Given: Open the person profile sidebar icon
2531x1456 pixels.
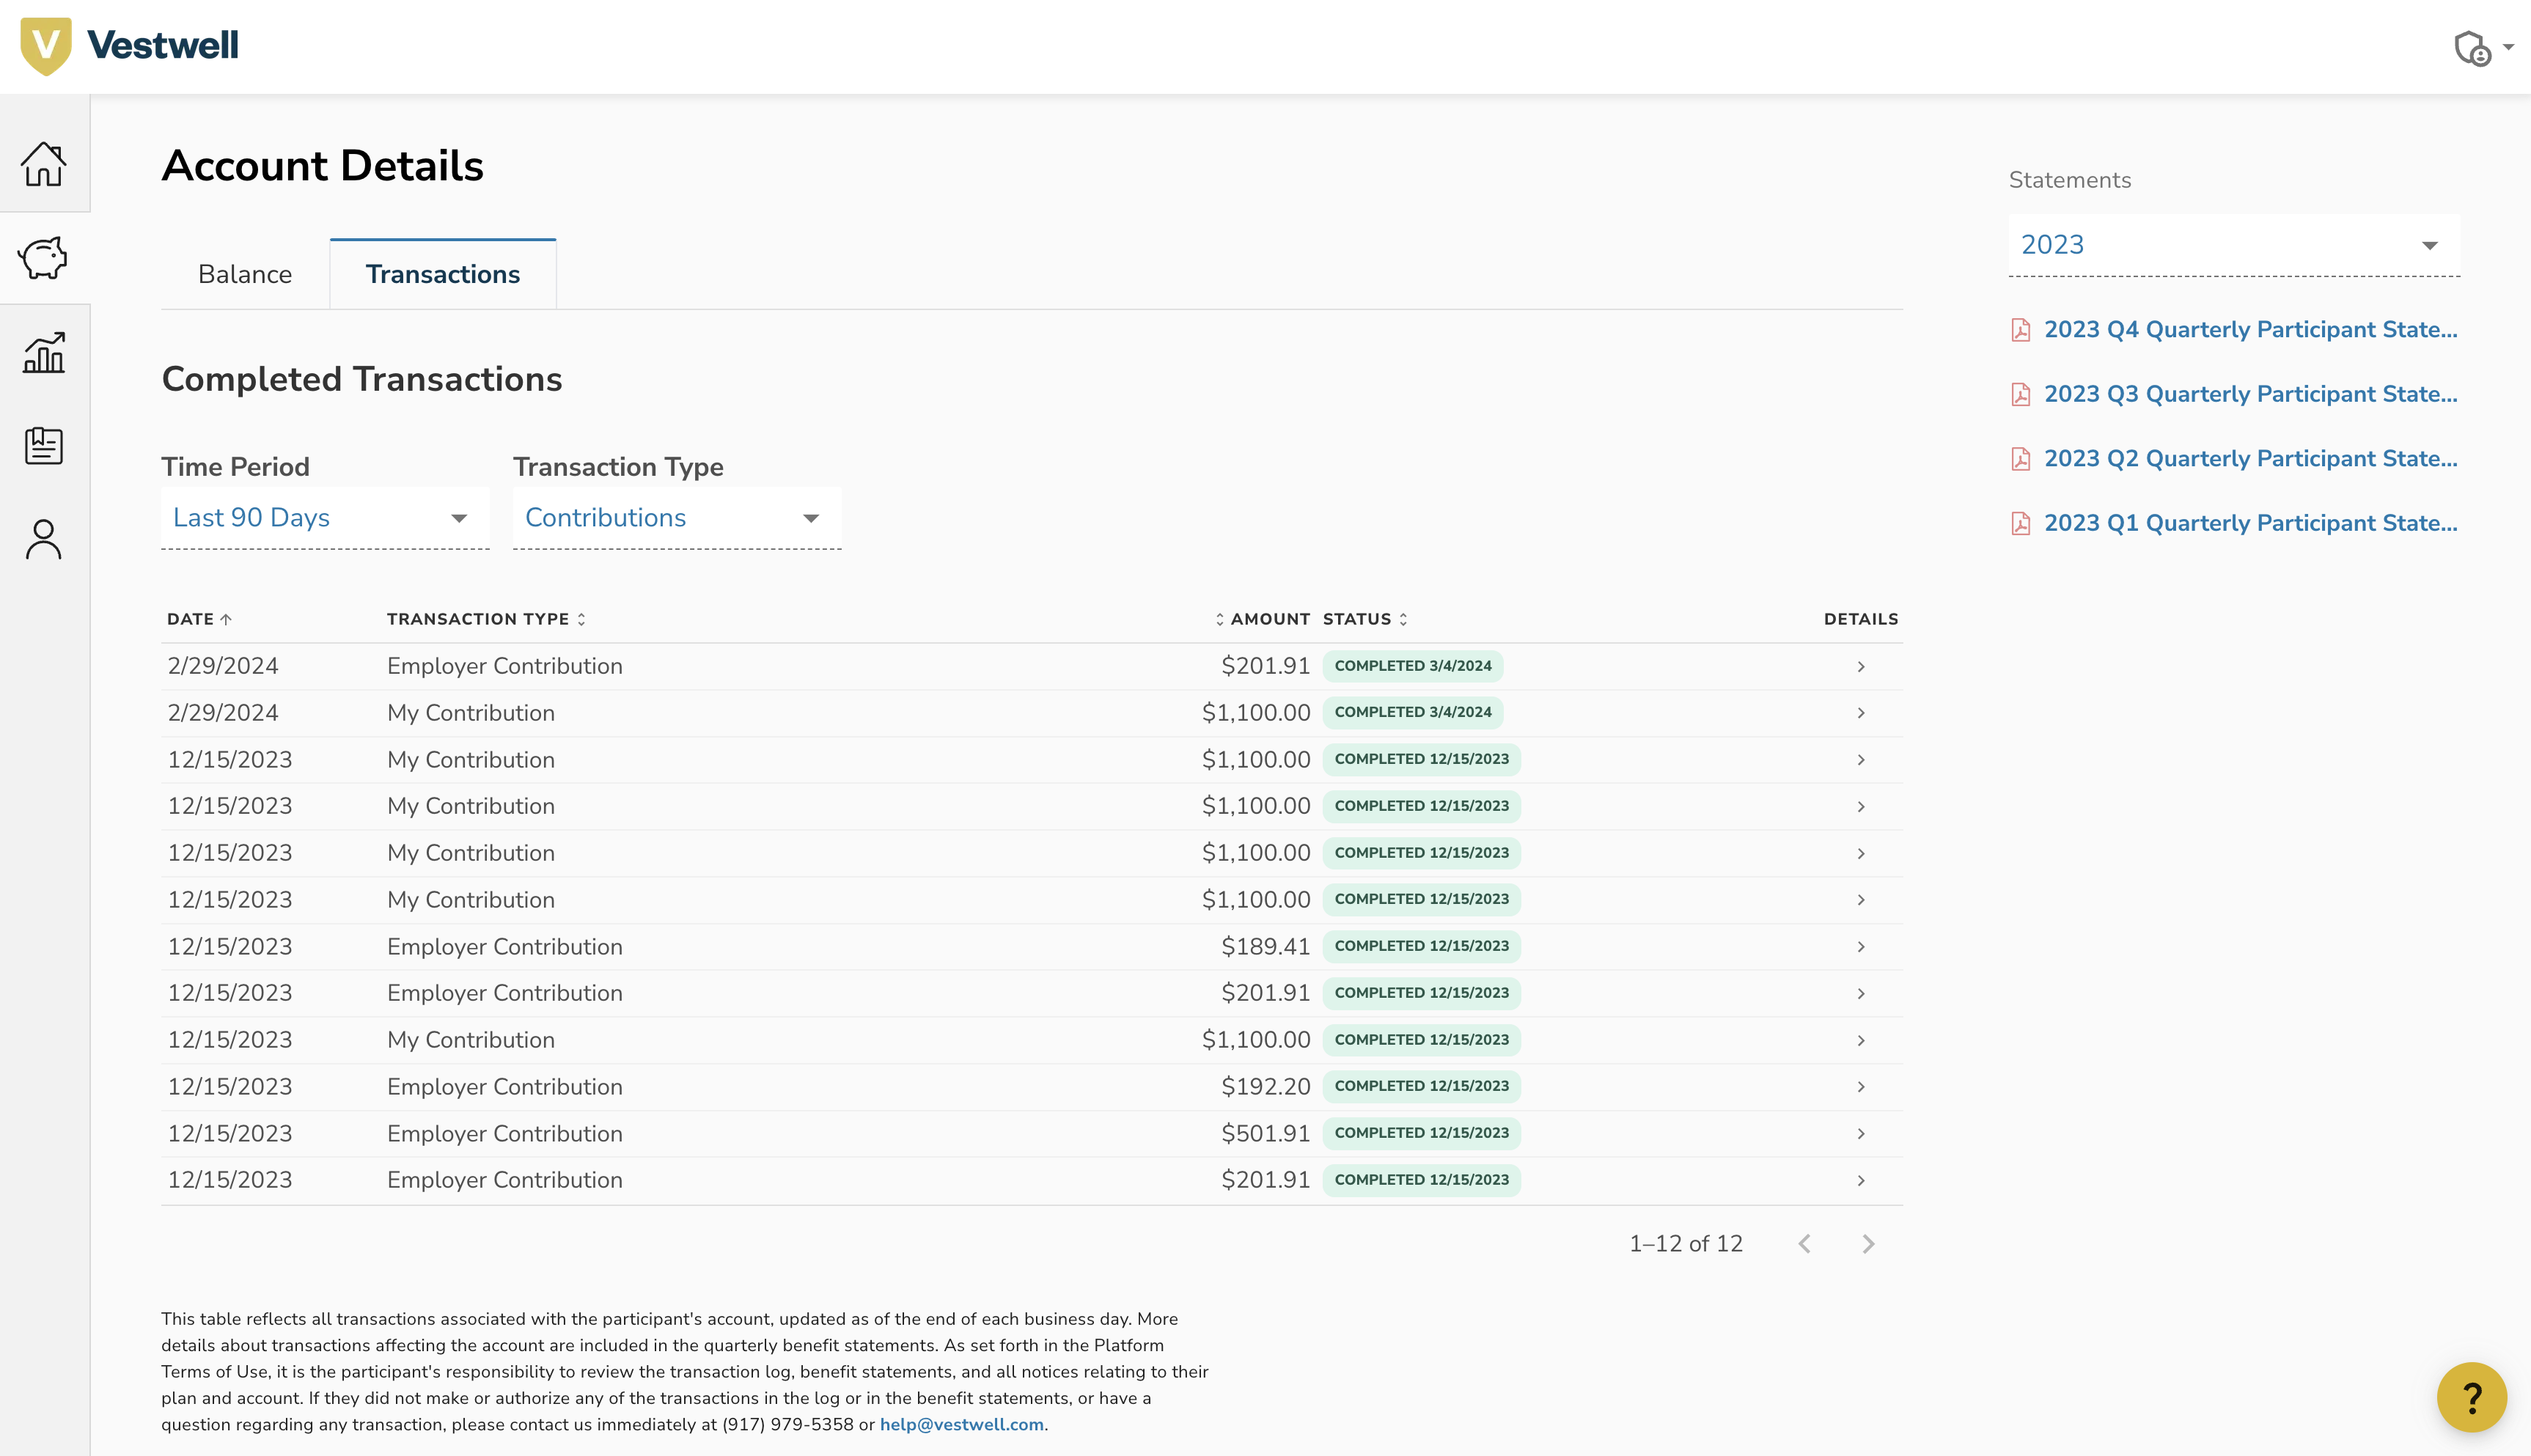Looking at the screenshot, I should point(44,540).
